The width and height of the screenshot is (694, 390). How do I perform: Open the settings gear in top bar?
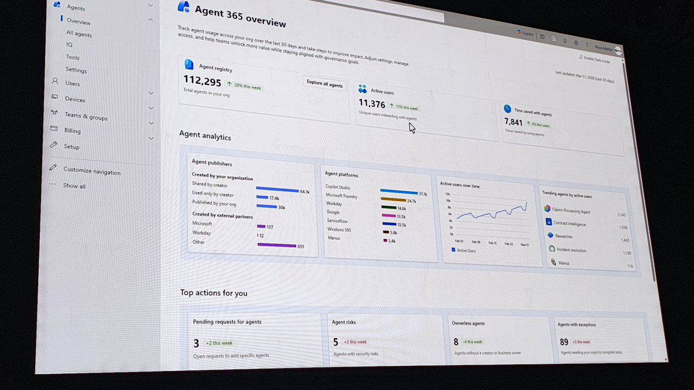click(576, 43)
